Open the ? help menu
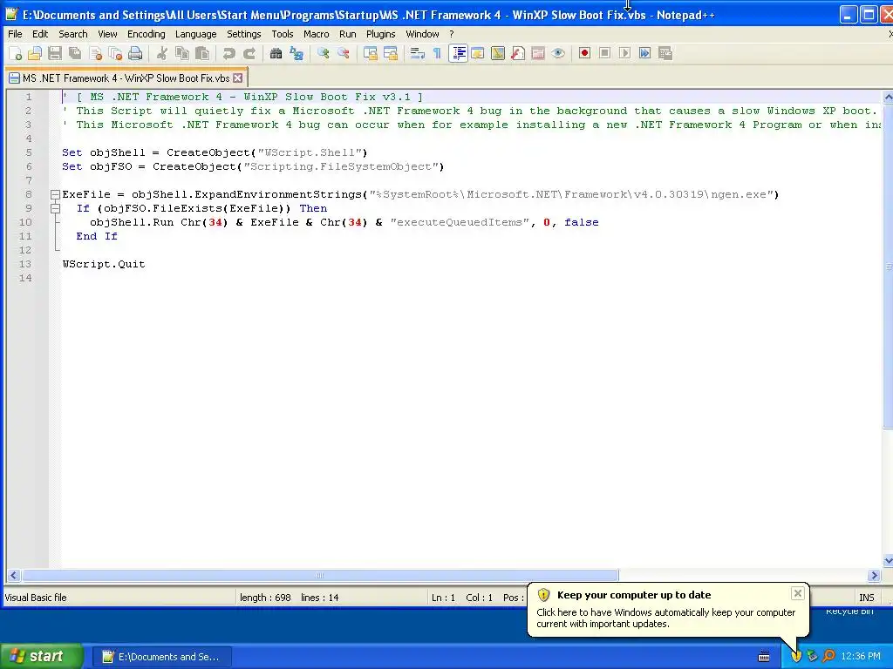Image resolution: width=893 pixels, height=669 pixels. [452, 34]
